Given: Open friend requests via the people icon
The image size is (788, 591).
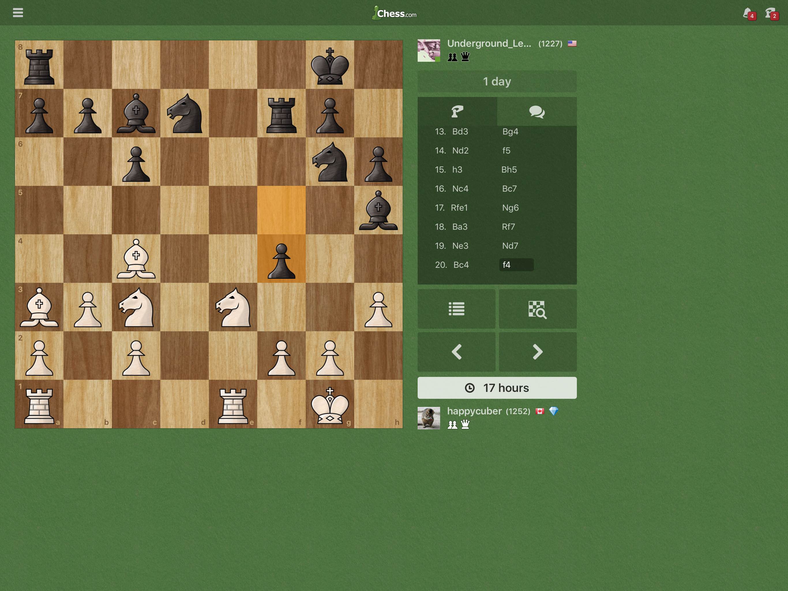Looking at the screenshot, I should tap(770, 13).
